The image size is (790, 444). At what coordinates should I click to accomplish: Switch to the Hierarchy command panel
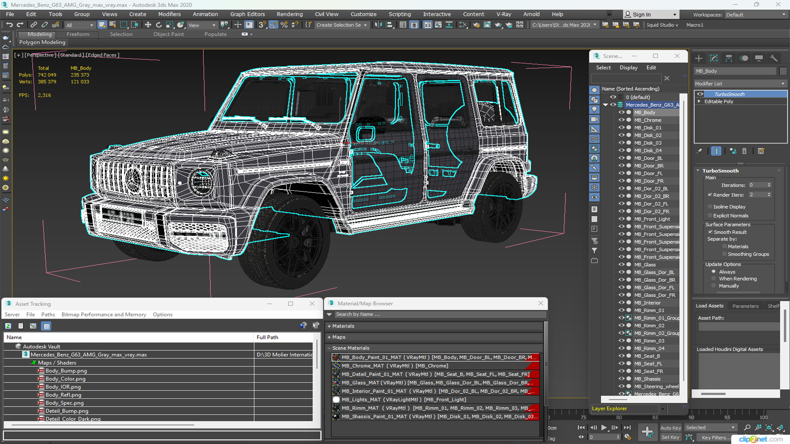(x=729, y=58)
